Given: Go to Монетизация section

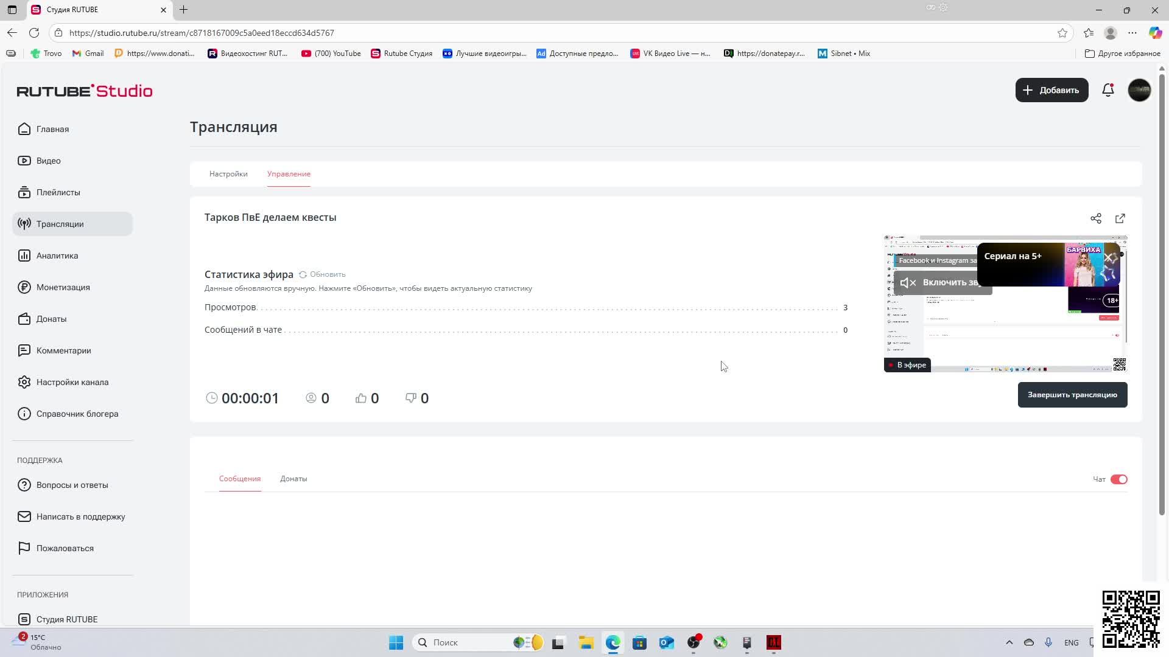Looking at the screenshot, I should coord(63,287).
